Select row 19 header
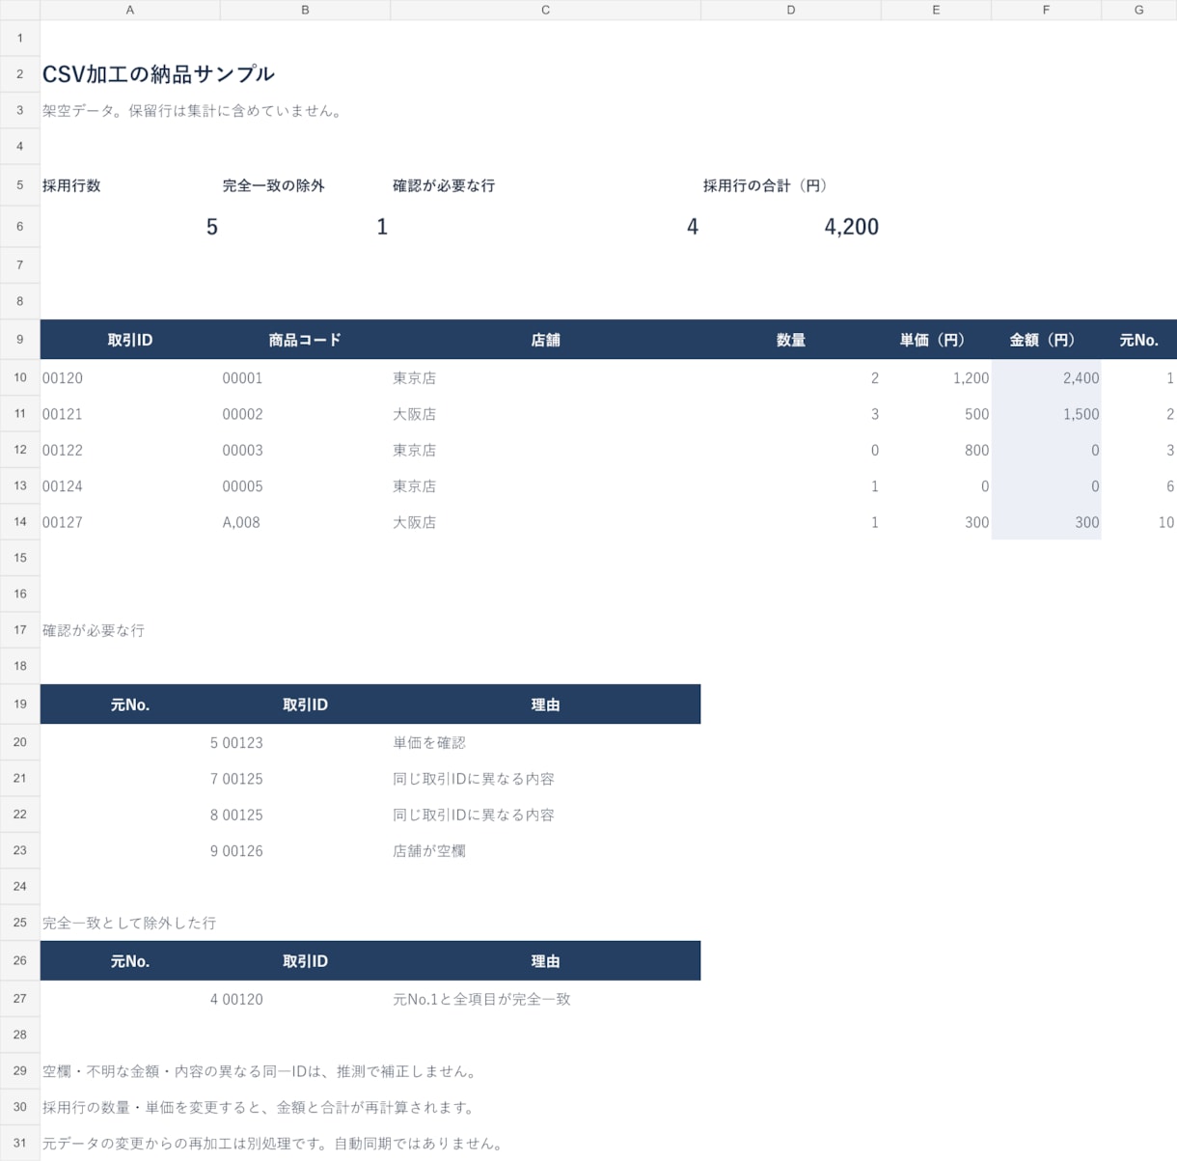Image resolution: width=1177 pixels, height=1161 pixels. pos(19,705)
